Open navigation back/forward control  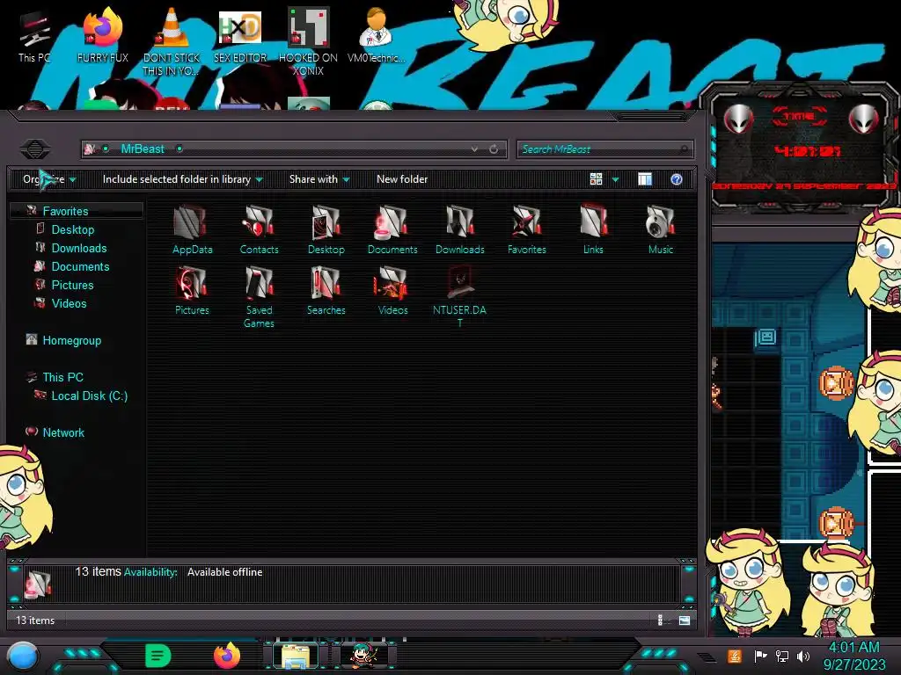tap(35, 149)
